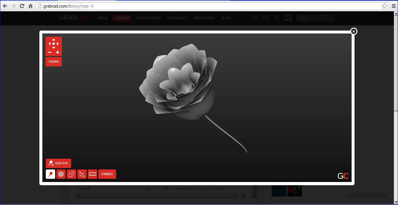Pan the 3D view left with the left arrow
The width and height of the screenshot is (398, 205).
coord(50,44)
